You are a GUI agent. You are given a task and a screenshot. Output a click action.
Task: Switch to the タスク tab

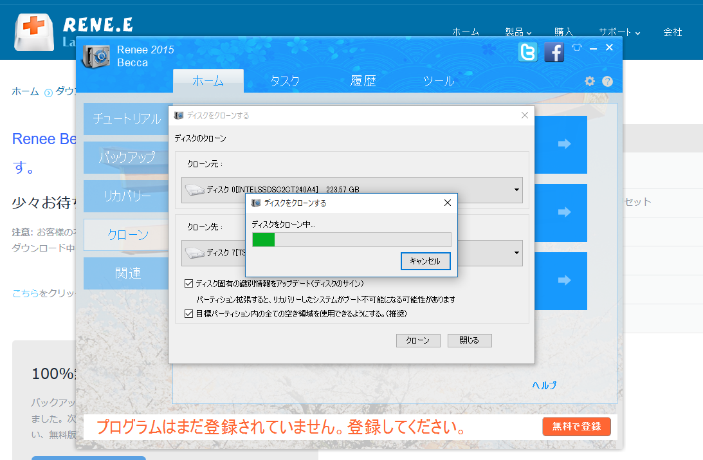(285, 80)
